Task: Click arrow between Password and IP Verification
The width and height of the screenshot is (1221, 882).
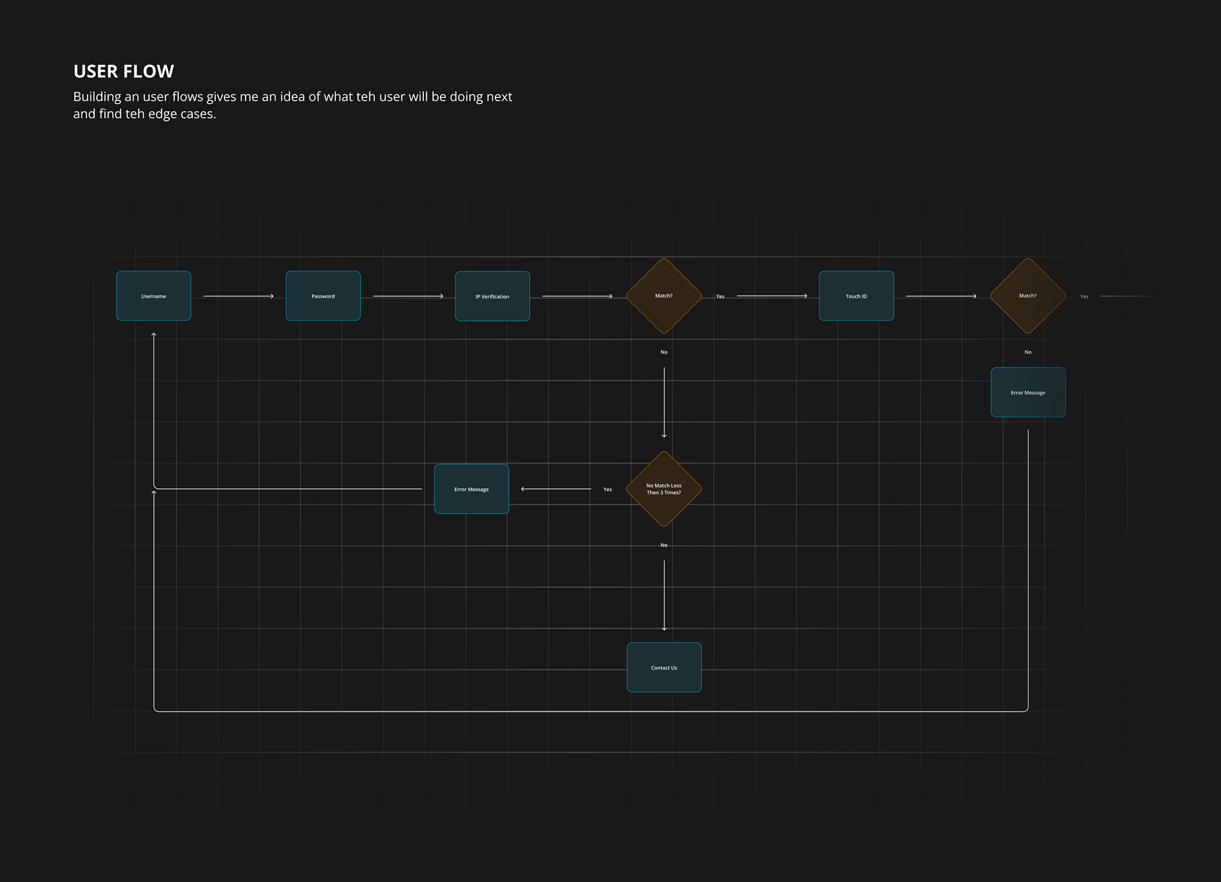Action: [x=408, y=296]
